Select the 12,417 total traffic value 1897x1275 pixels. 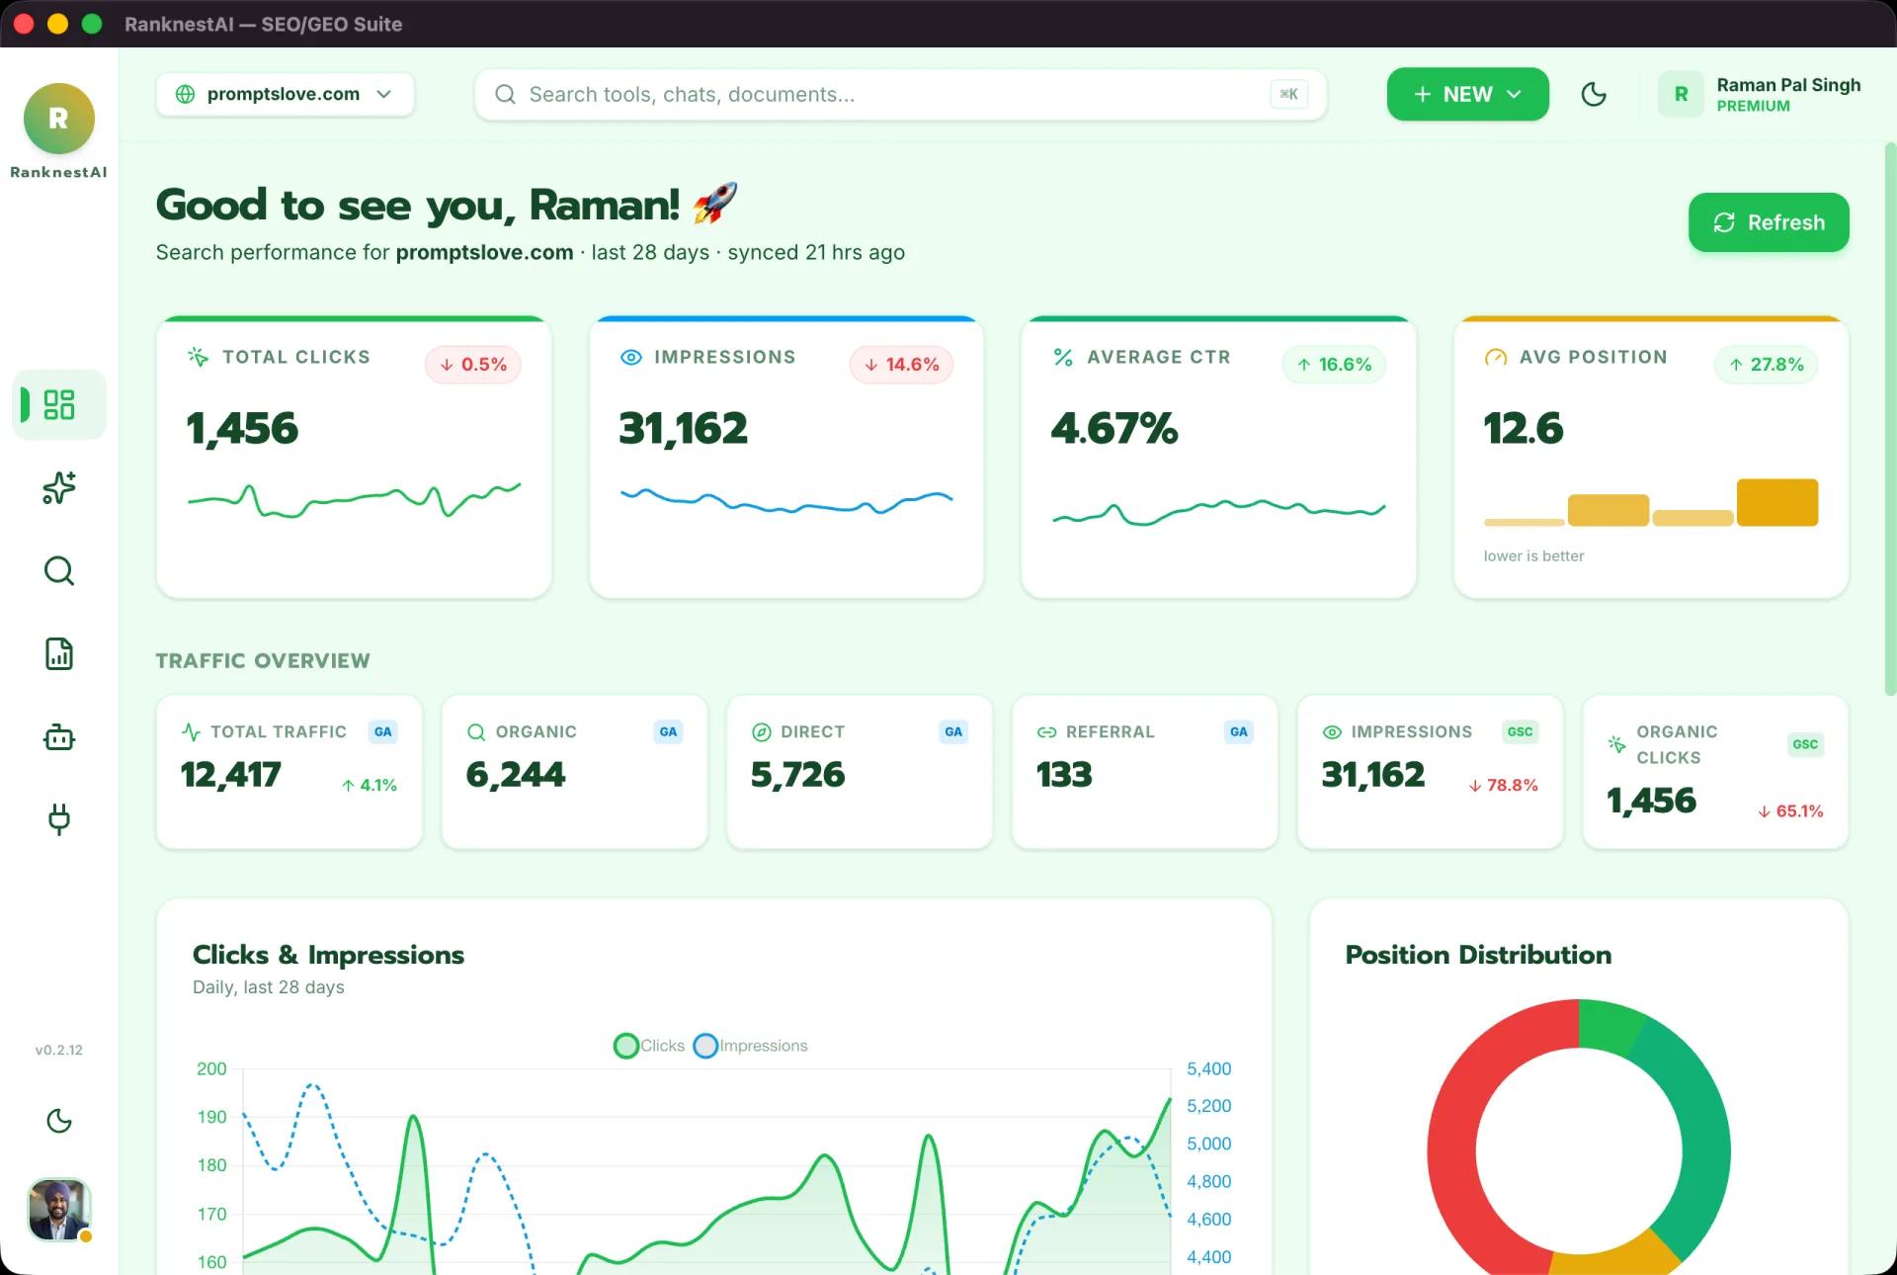(x=231, y=774)
